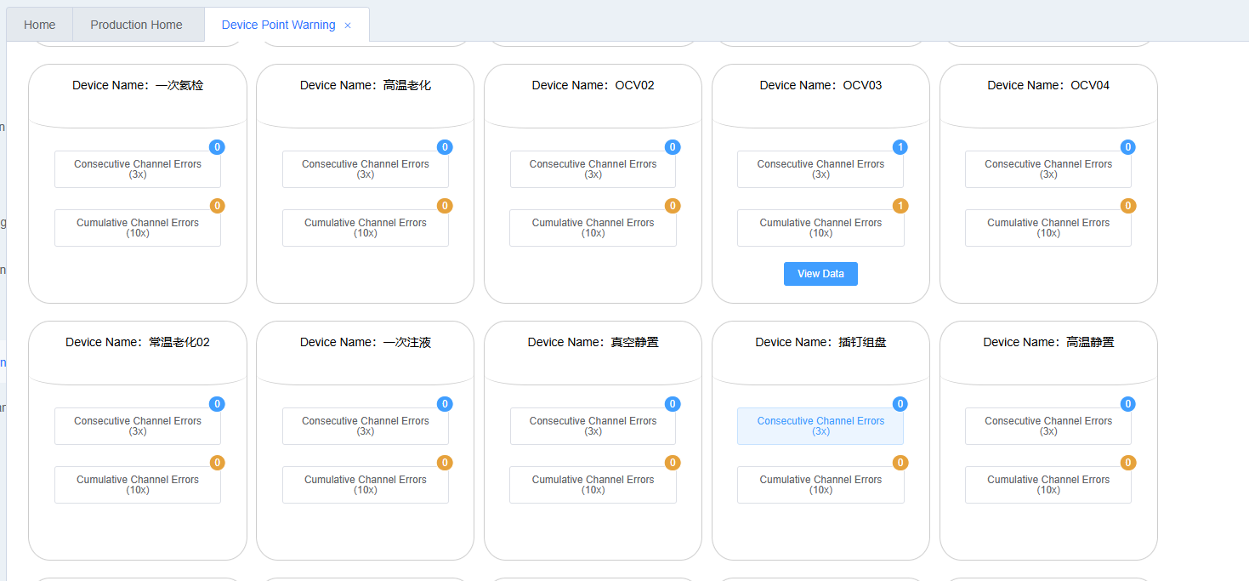Screen dimensions: 1249x581
Task: Click orange count badge on 高温老化 card
Action: click(x=445, y=206)
